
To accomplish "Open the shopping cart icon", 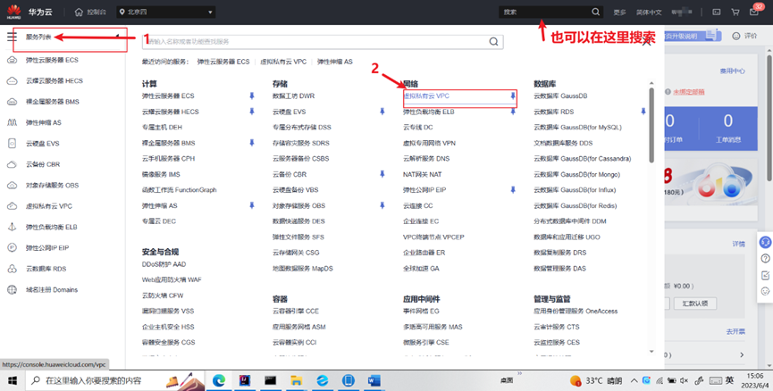I will coord(735,12).
